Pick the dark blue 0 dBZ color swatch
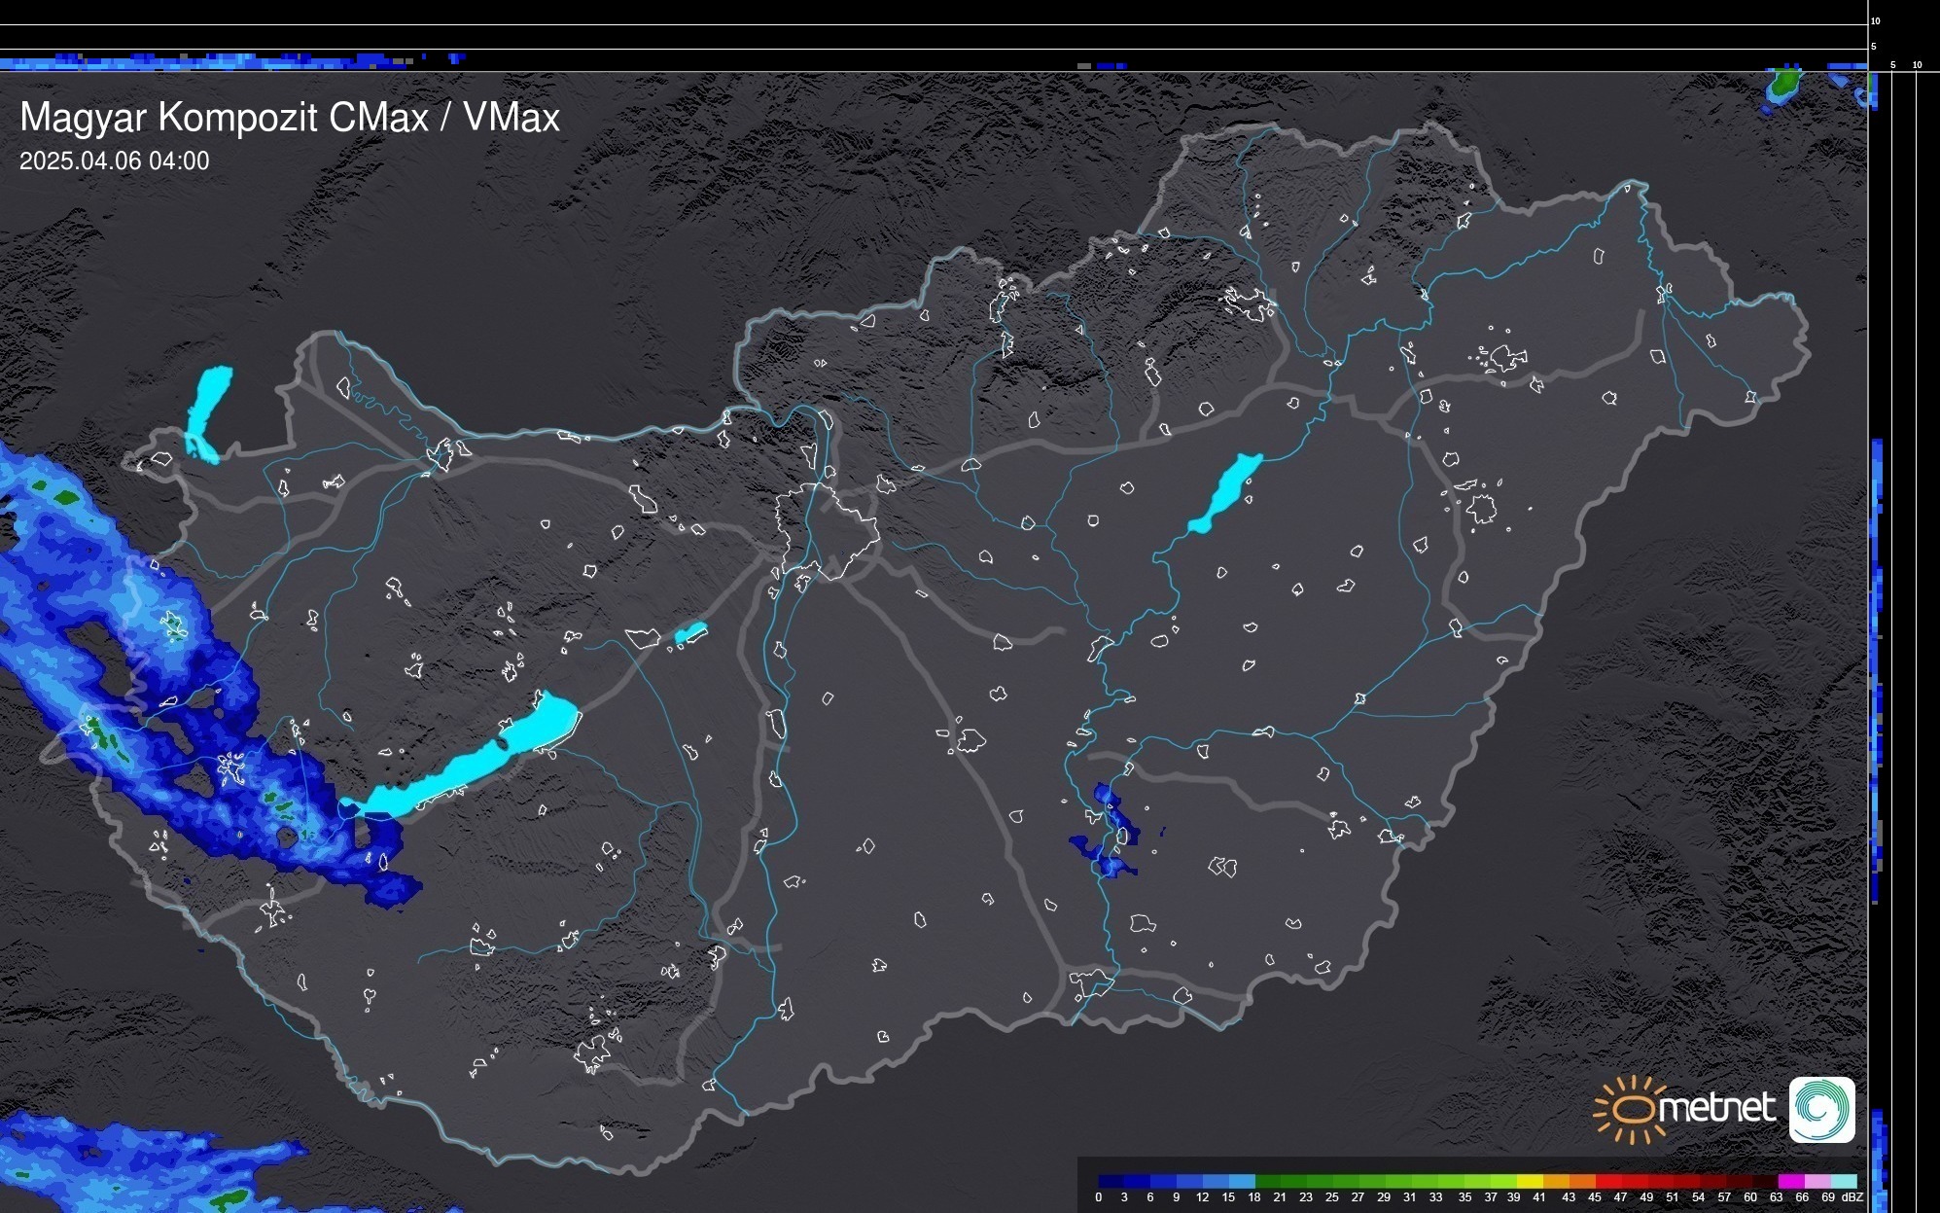Image resolution: width=1940 pixels, height=1213 pixels. [x=1111, y=1181]
